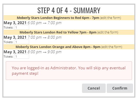This screenshot has width=139, height=102.
Task: Click the Tickets label under Orange and Above
Action: click(x=8, y=57)
